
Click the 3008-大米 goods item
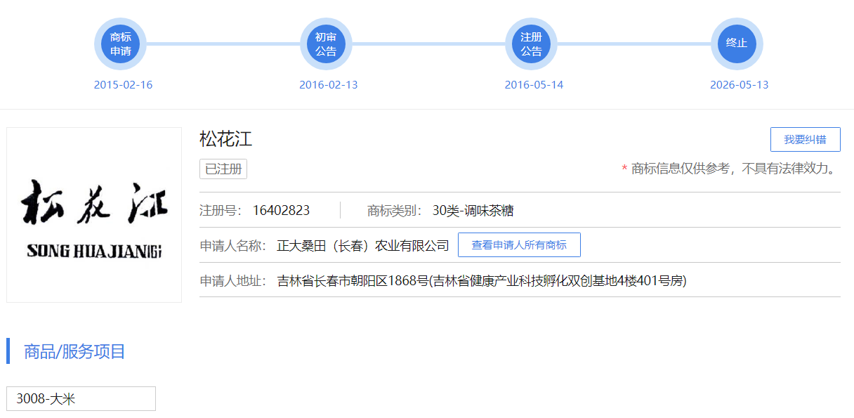click(x=81, y=398)
